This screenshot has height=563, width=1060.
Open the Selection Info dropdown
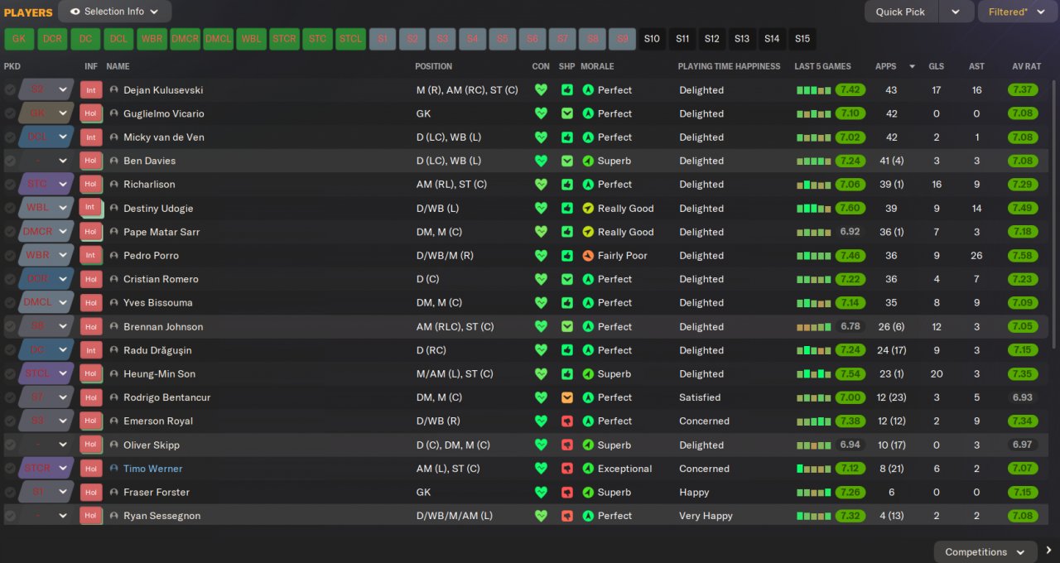115,12
